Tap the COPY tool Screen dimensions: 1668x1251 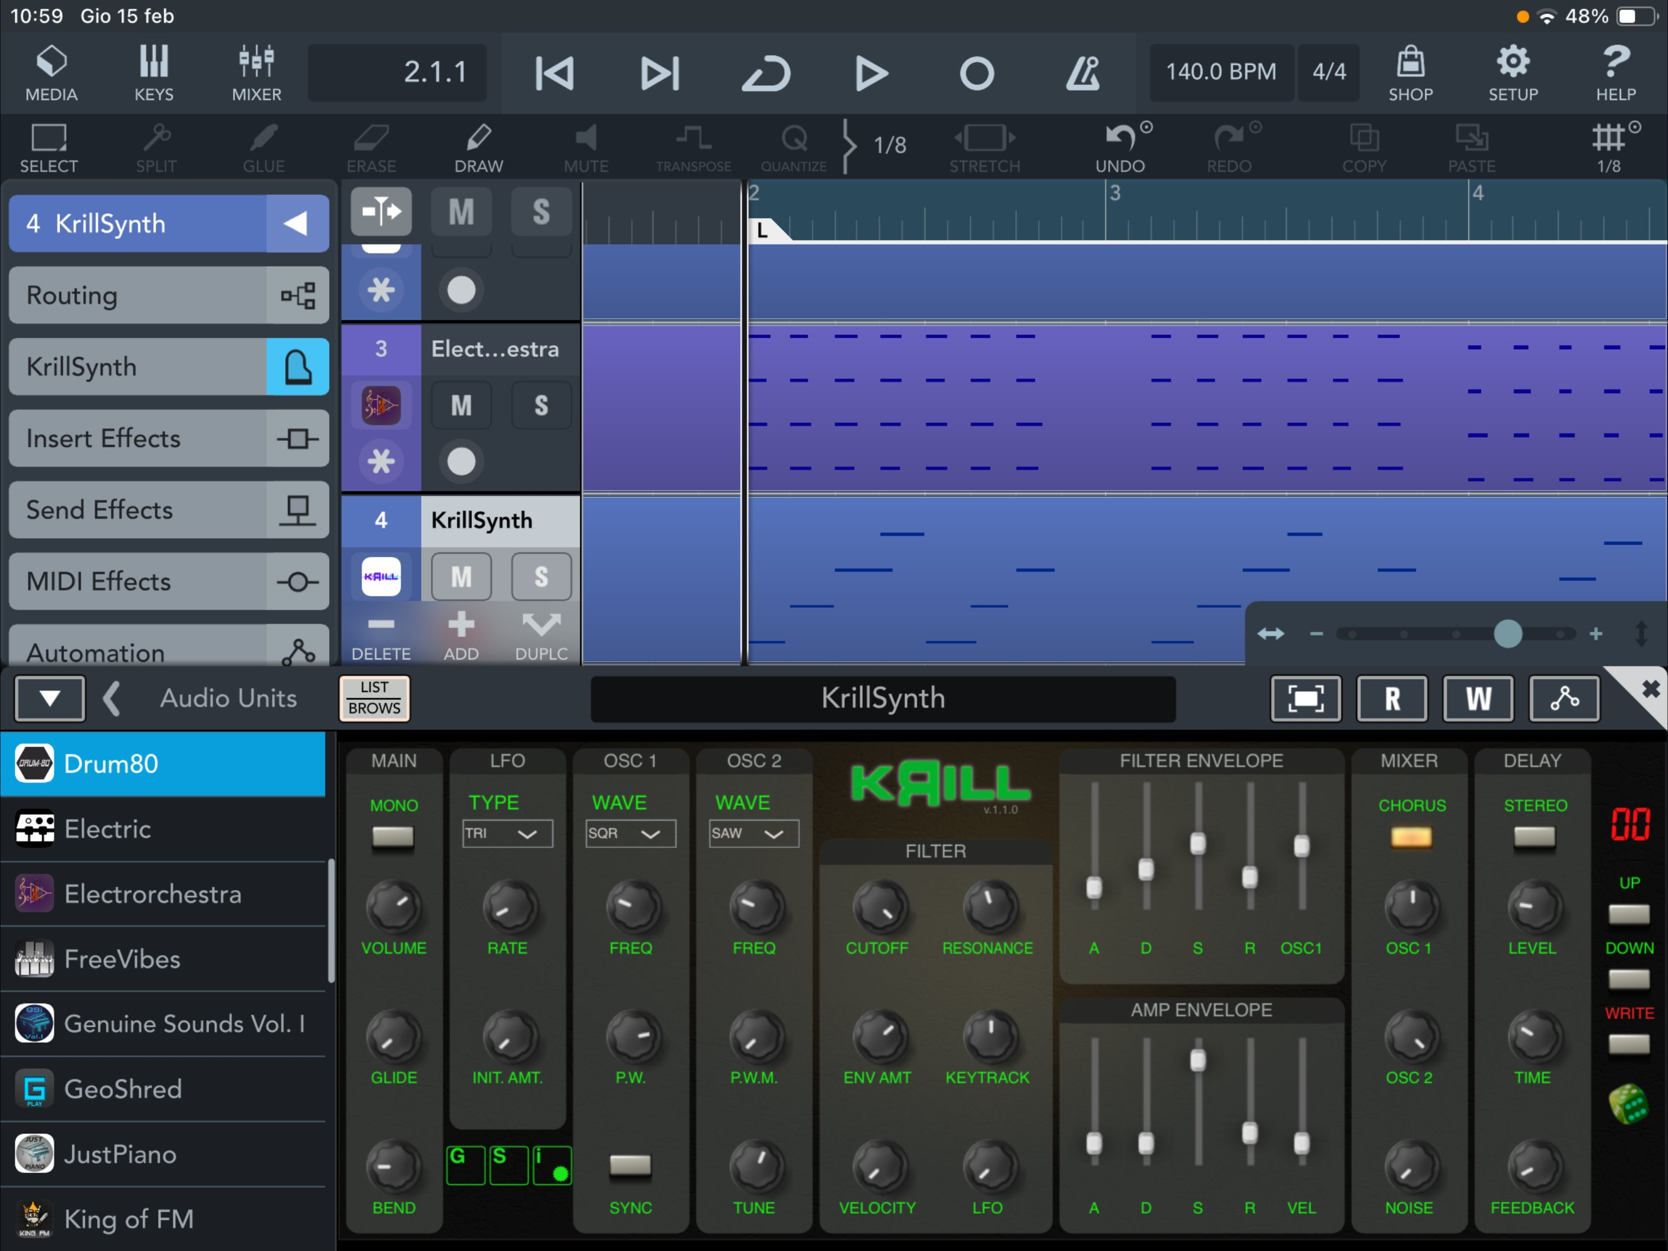pyautogui.click(x=1364, y=148)
